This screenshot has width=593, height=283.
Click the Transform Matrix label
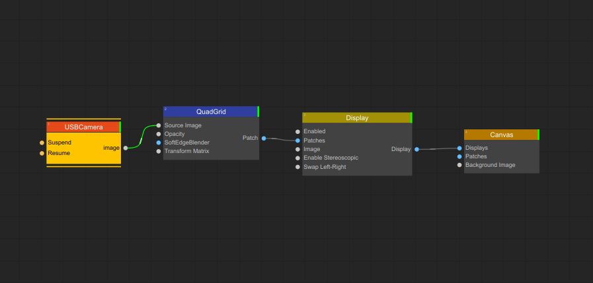(186, 151)
